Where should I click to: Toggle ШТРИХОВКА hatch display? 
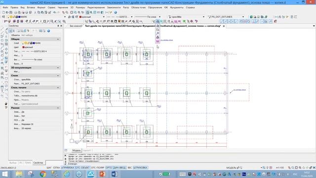[140, 168]
